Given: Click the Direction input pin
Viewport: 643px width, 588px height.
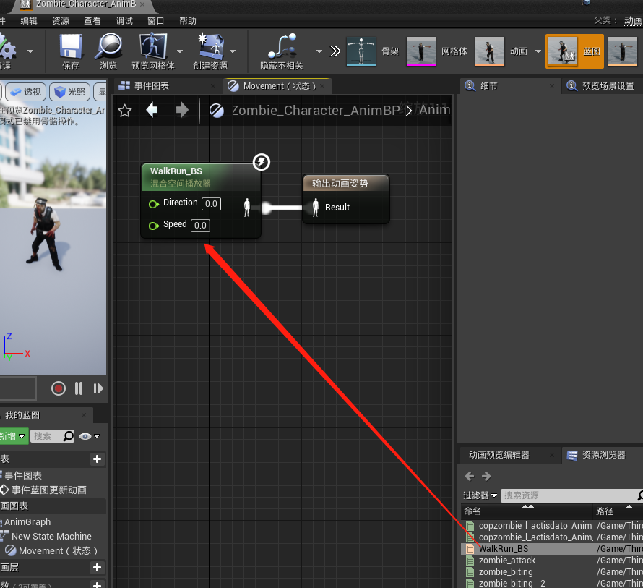Looking at the screenshot, I should (x=154, y=204).
